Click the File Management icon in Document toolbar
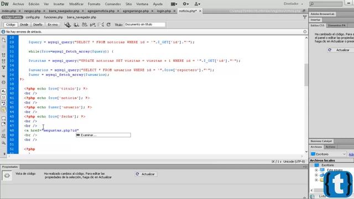Screen dimensions: 354x199 click(x=85, y=24)
